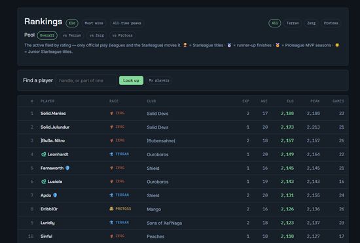
Task: Open club Peaches
Action: coord(155,236)
